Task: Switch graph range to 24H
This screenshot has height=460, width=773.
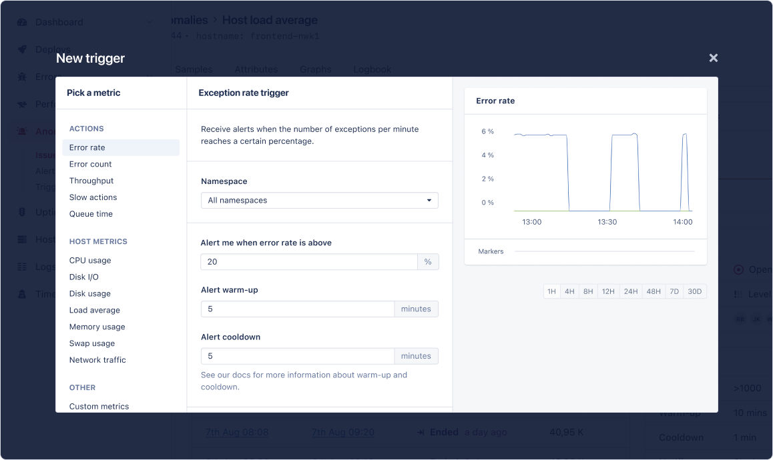Action: pyautogui.click(x=631, y=291)
